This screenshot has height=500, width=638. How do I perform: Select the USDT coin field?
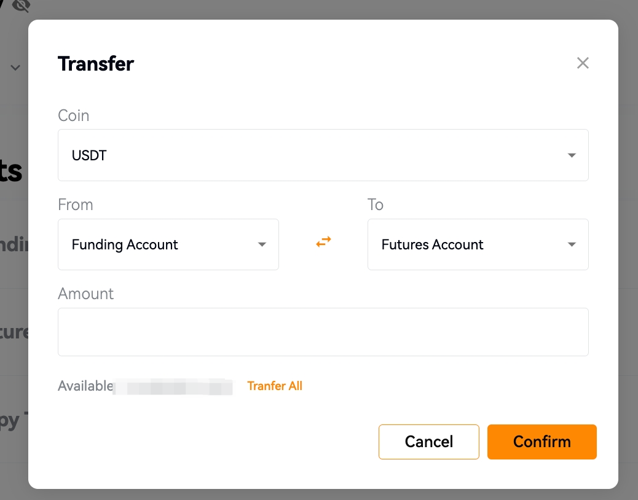click(323, 155)
